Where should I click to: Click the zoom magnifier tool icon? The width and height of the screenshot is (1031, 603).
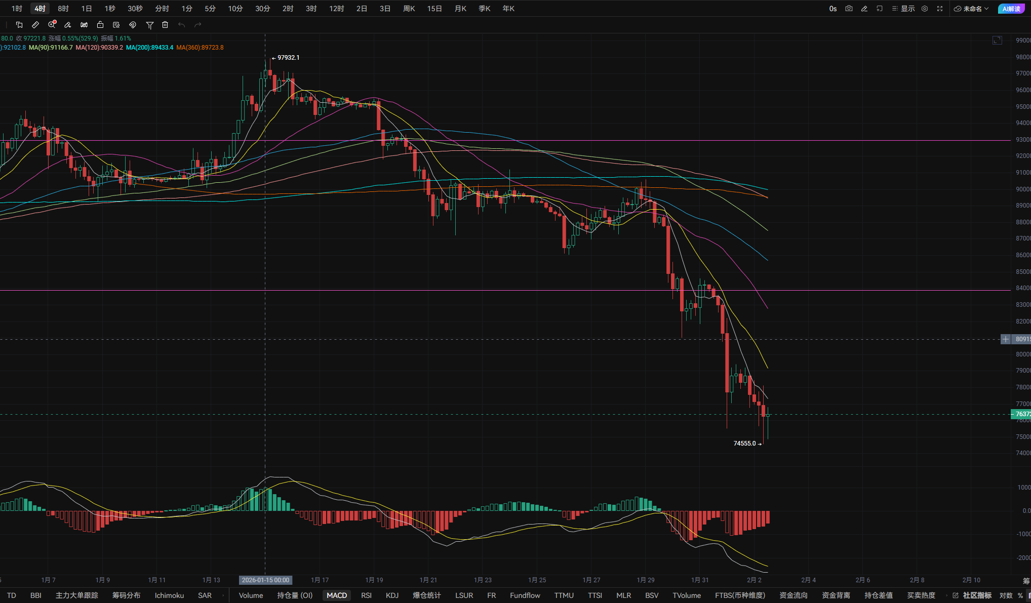click(52, 25)
